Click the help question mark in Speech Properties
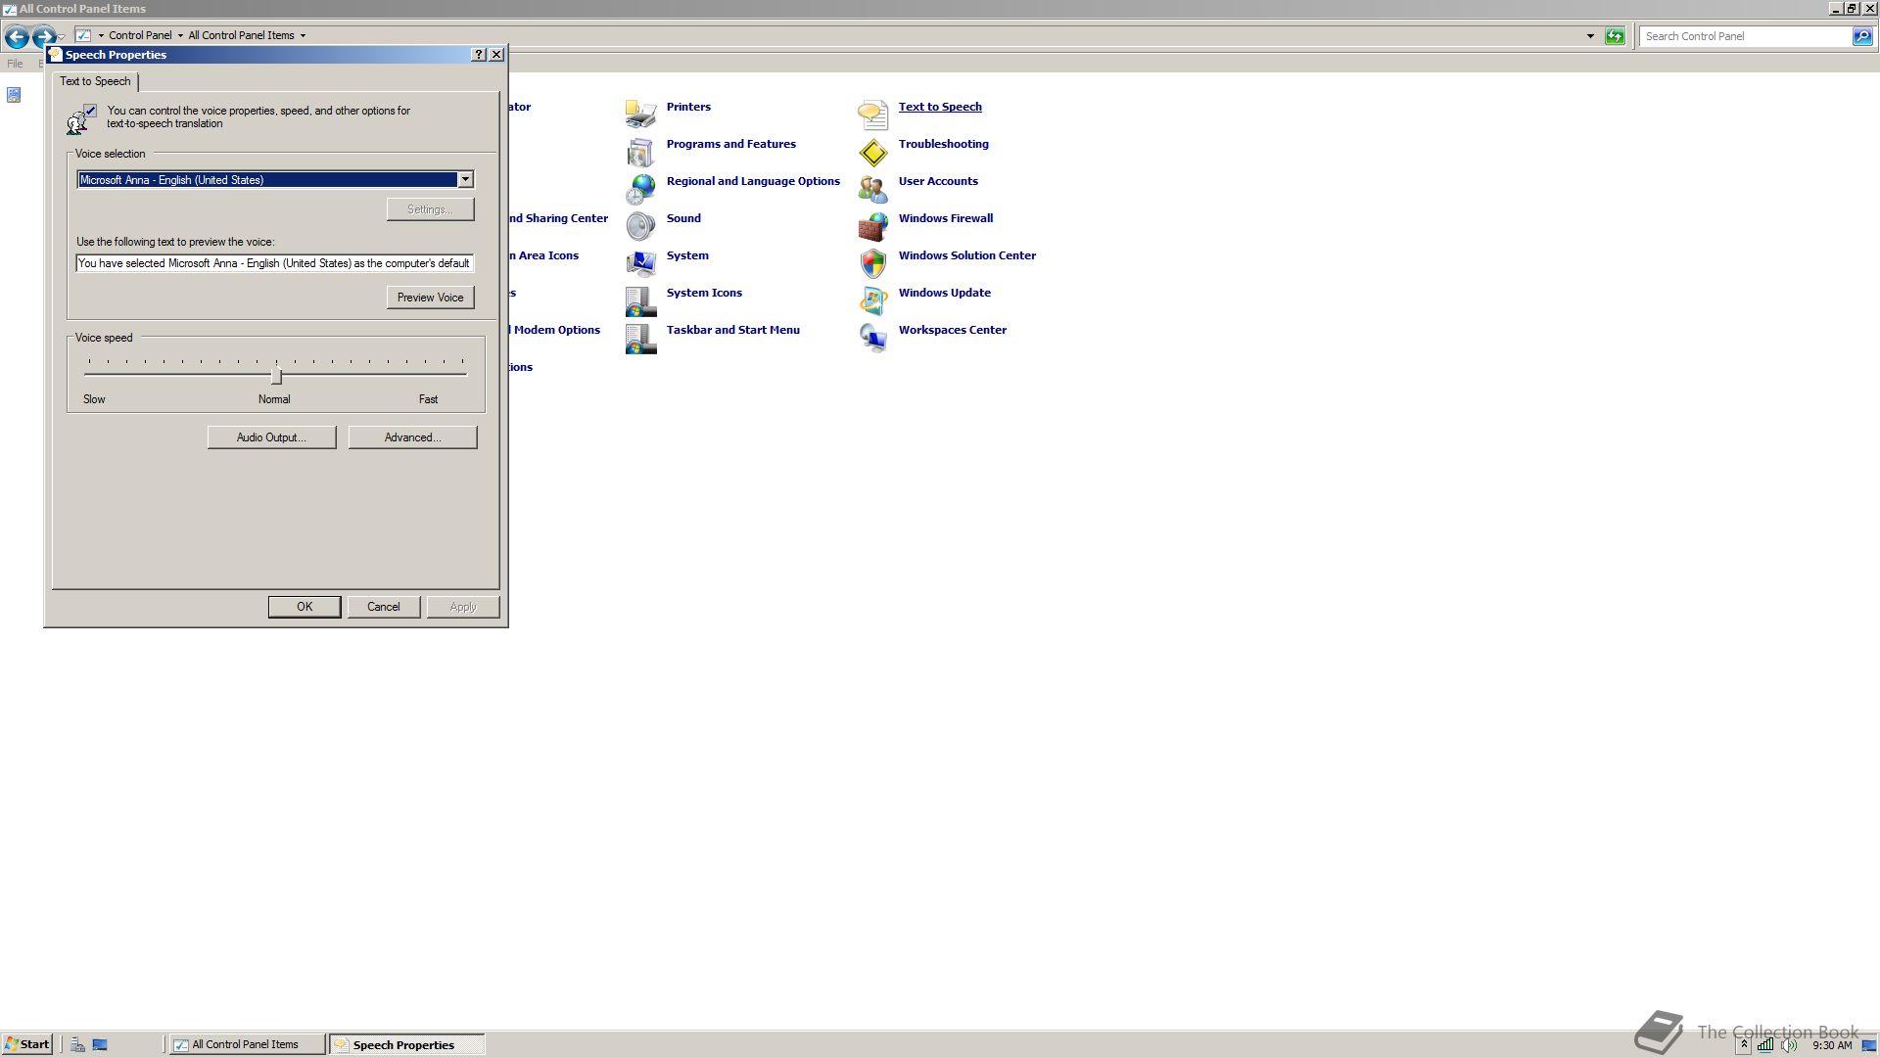 point(478,55)
